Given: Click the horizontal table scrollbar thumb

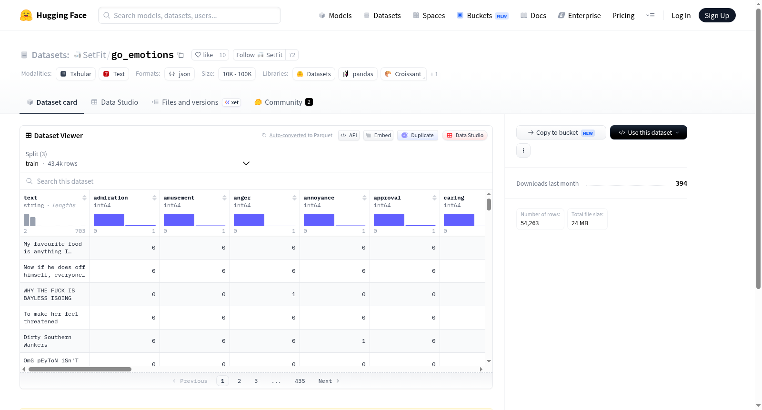Looking at the screenshot, I should [x=80, y=369].
